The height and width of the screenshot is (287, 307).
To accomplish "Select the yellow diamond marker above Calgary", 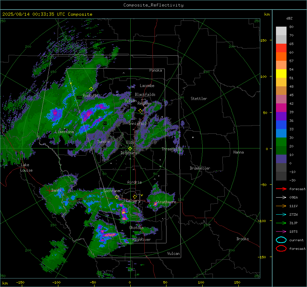I will point(135,197).
